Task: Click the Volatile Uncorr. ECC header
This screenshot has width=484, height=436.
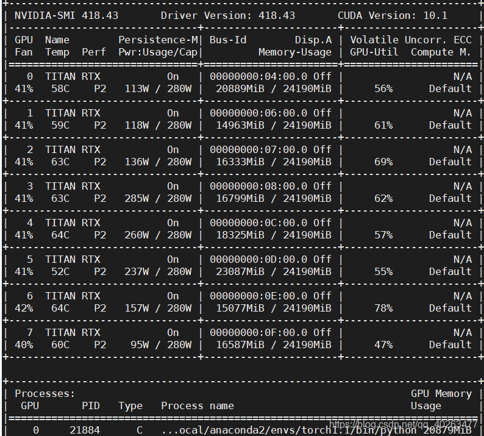Action: 411,40
